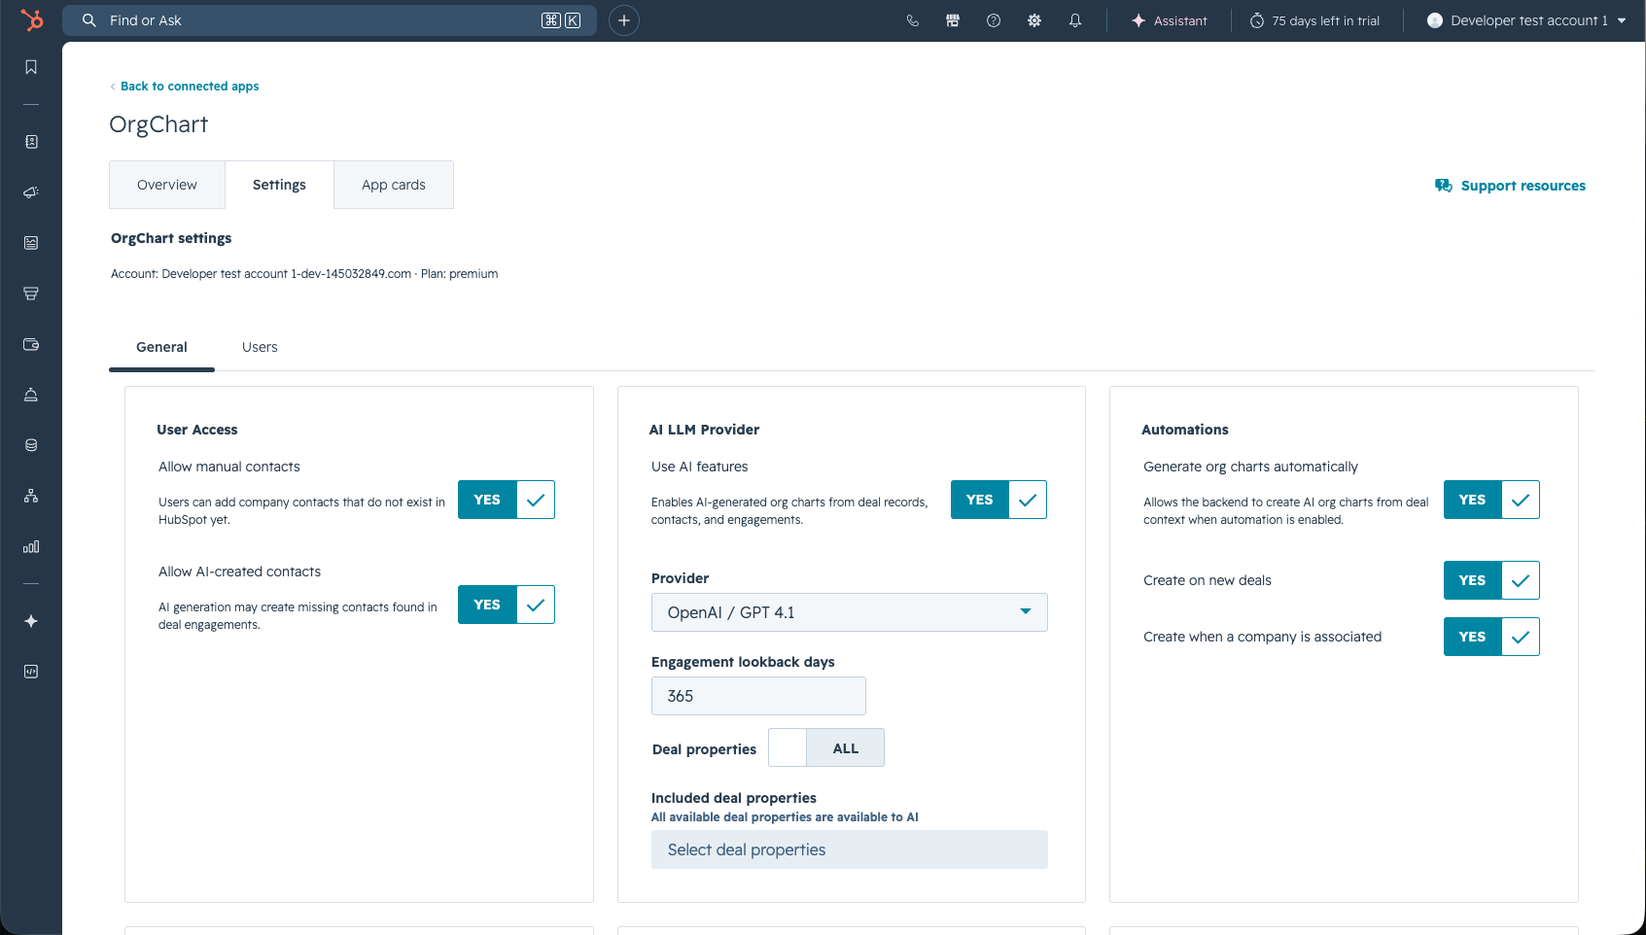
Task: Click the Support resources chat icon
Action: pyautogui.click(x=1444, y=186)
